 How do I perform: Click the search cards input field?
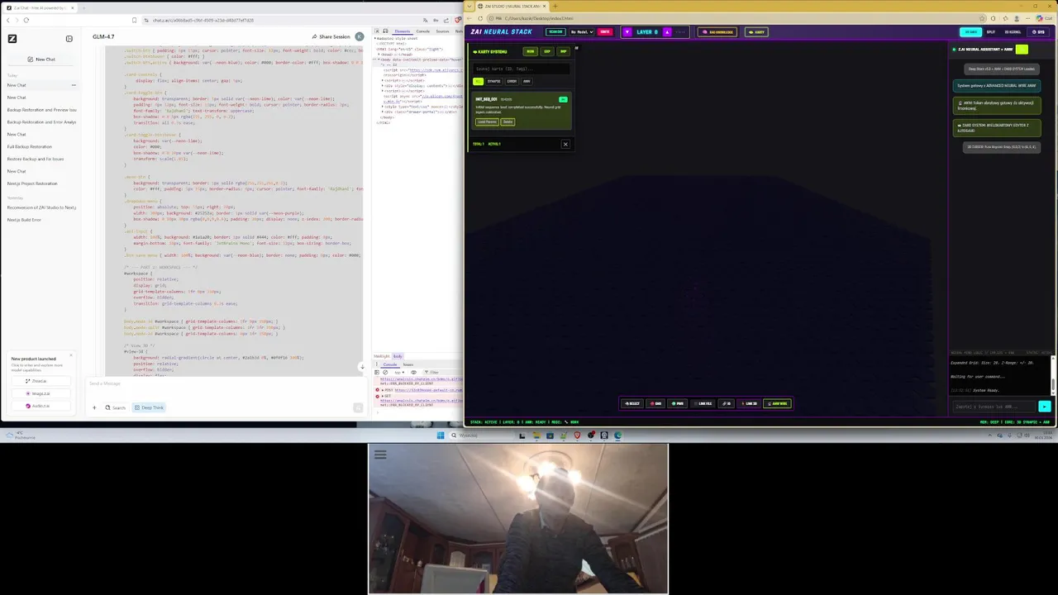coord(521,69)
